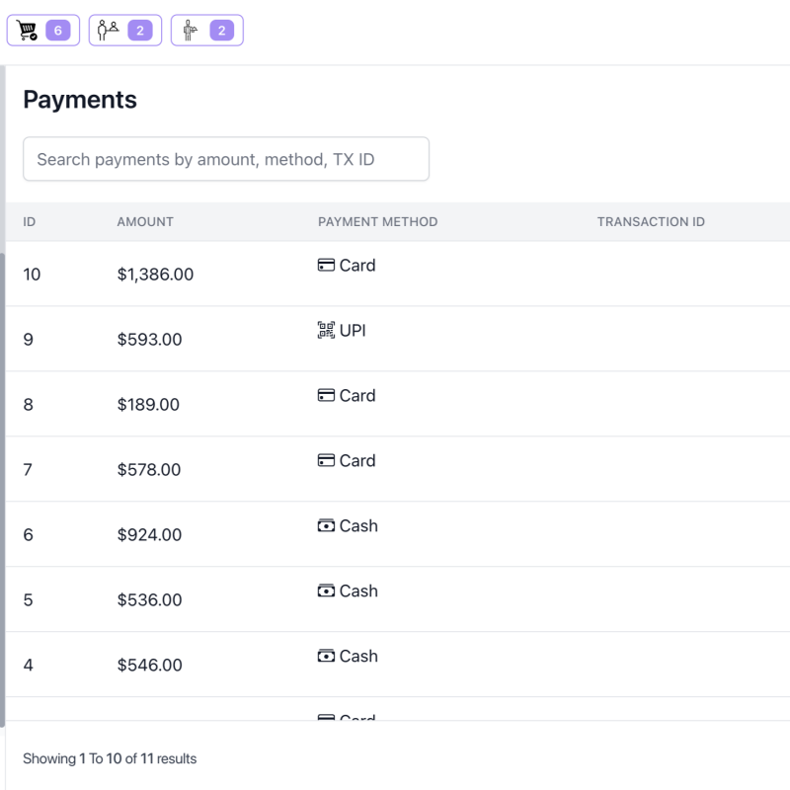
Task: Select the Cash icon for payment ID 6
Action: click(x=326, y=524)
